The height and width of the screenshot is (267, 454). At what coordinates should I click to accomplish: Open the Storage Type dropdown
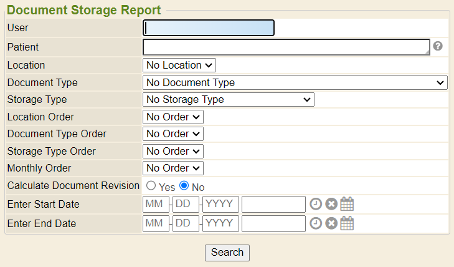tap(228, 99)
